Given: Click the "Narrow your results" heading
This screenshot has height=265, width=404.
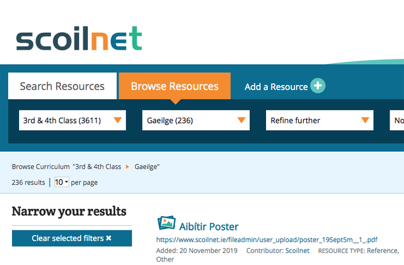Looking at the screenshot, I should click(69, 212).
